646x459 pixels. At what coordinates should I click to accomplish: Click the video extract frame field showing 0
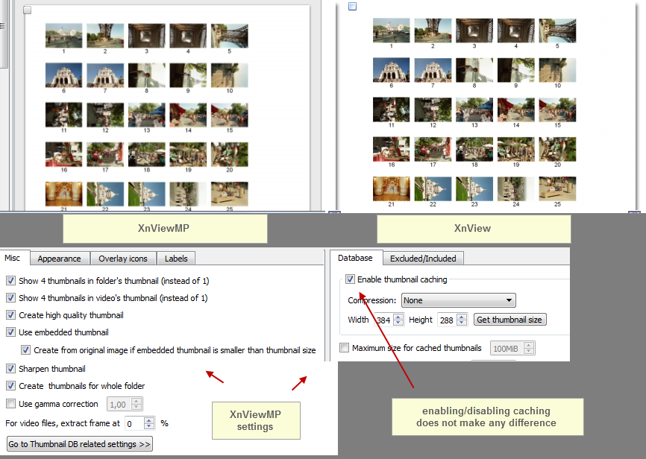pyautogui.click(x=135, y=423)
